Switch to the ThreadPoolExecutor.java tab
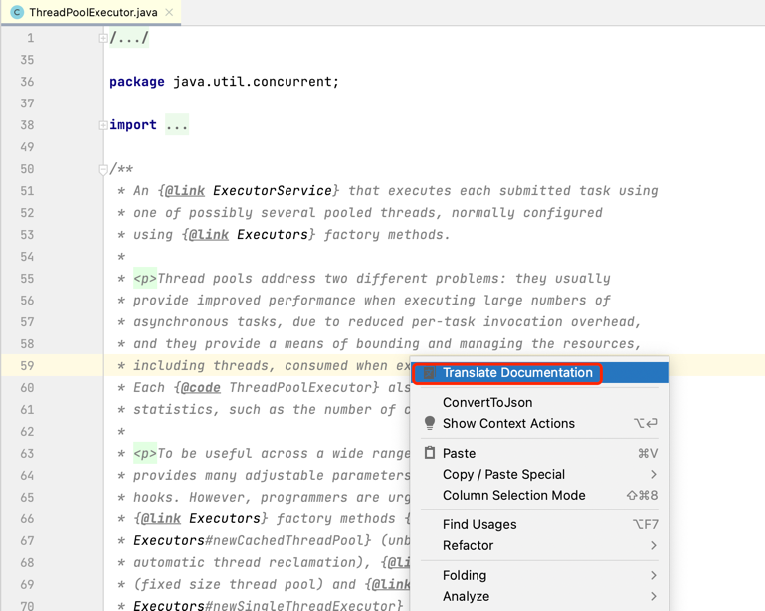 [92, 12]
